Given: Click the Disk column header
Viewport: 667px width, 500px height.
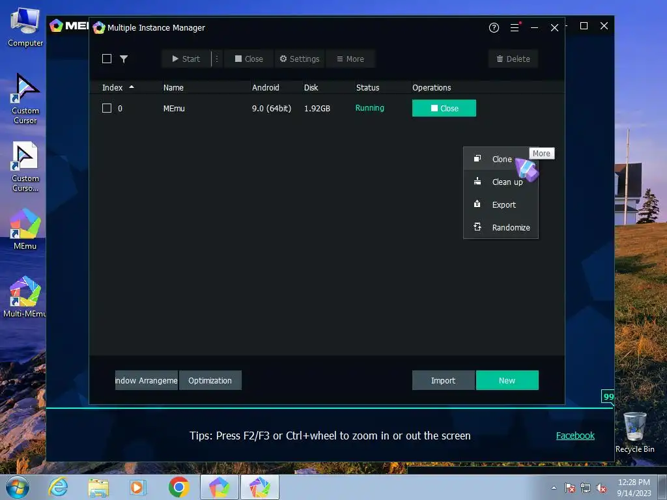Looking at the screenshot, I should click(x=311, y=88).
